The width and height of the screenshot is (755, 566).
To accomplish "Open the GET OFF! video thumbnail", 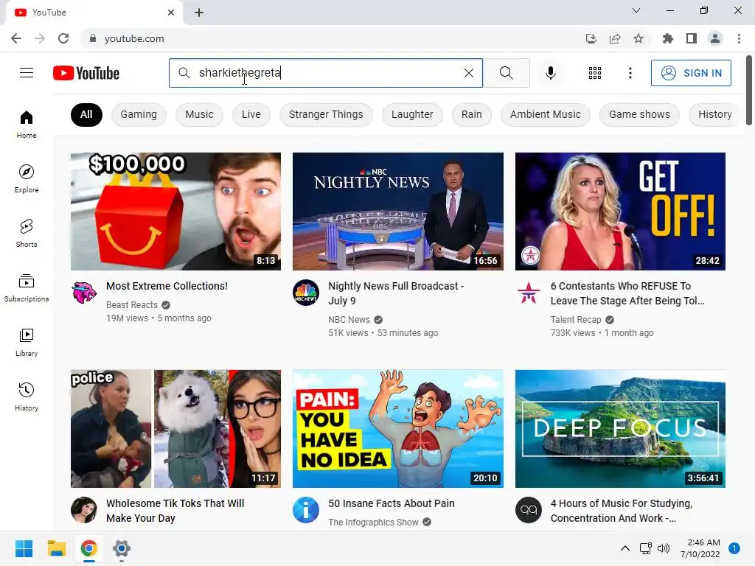I will click(620, 212).
